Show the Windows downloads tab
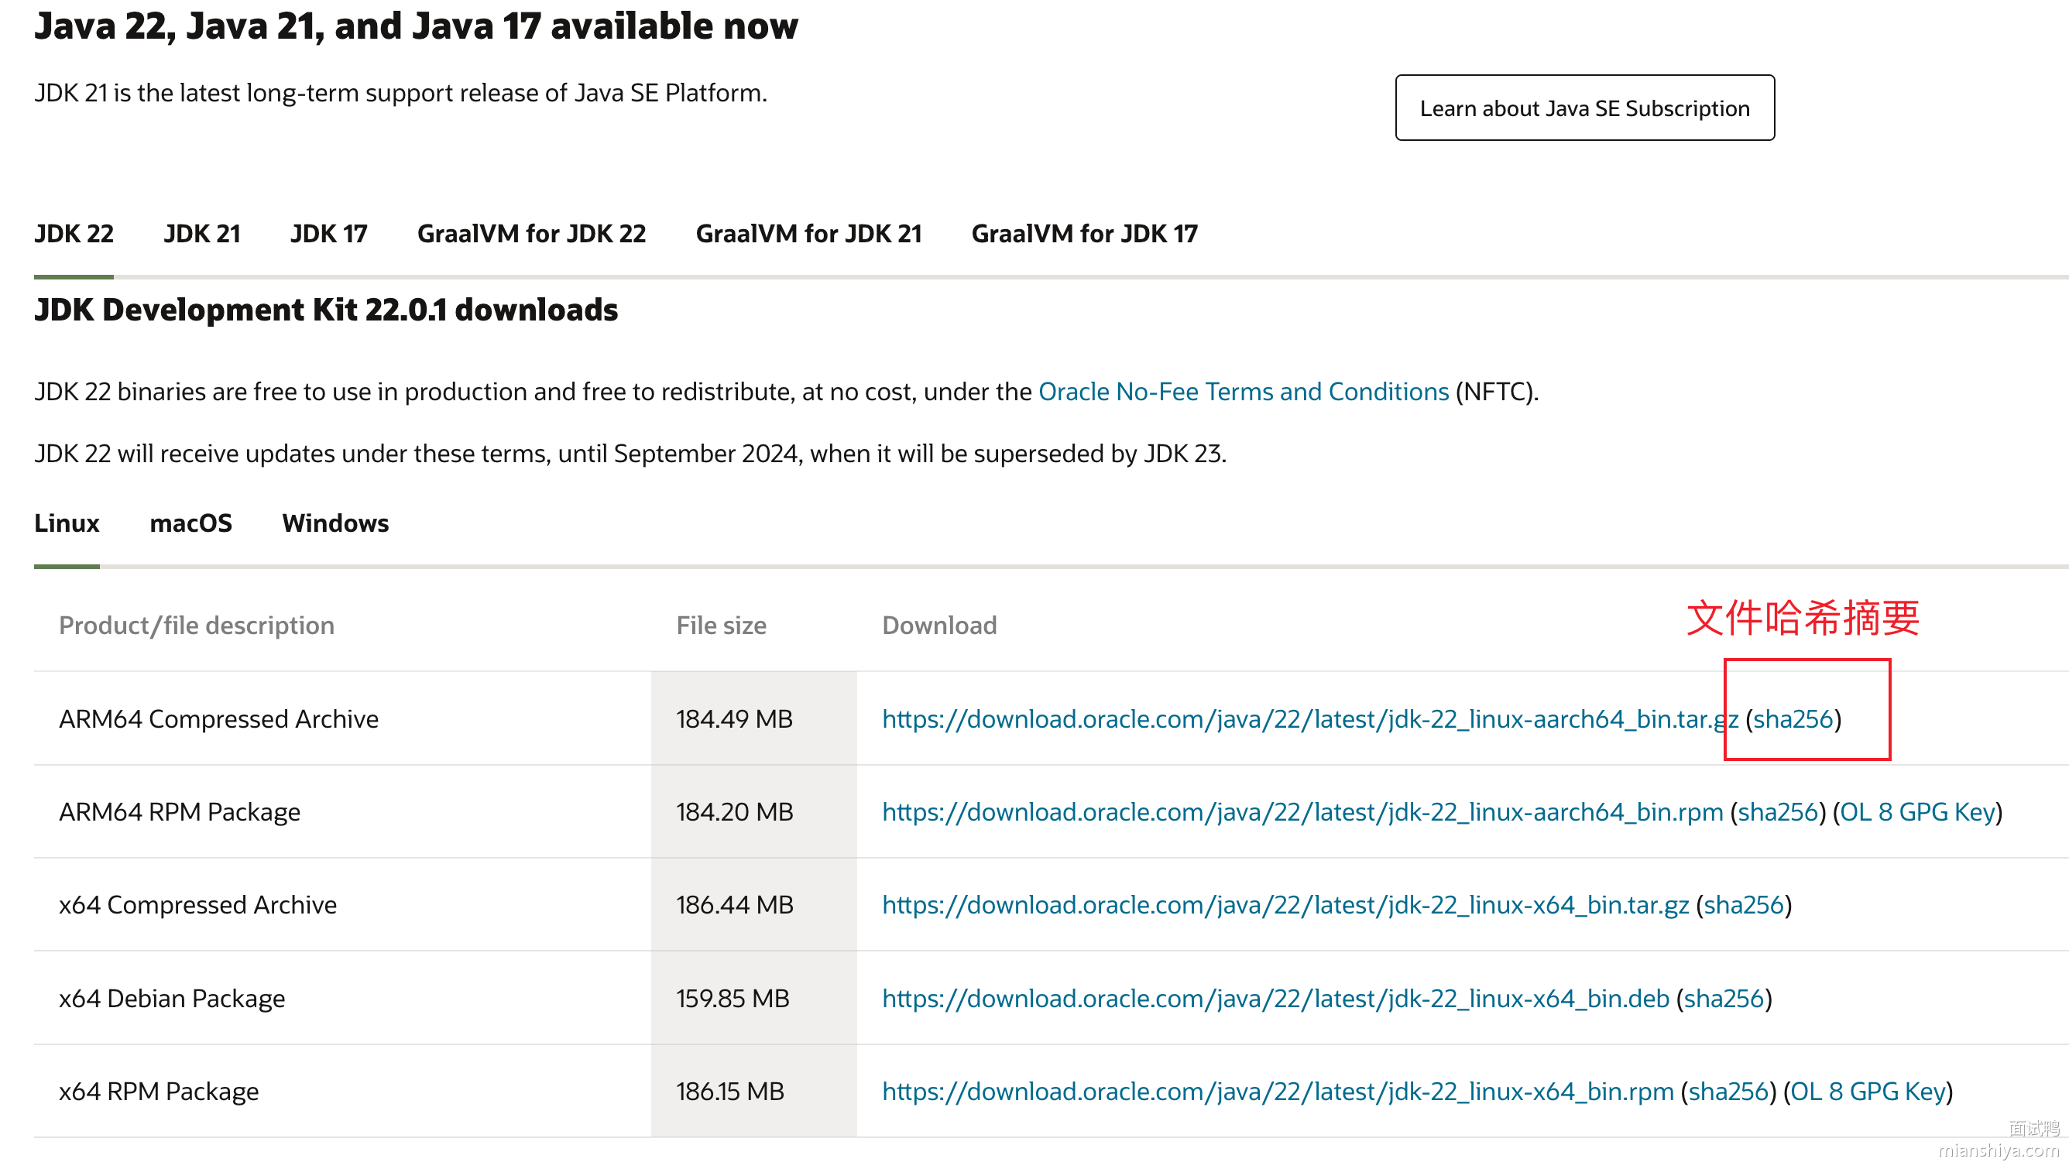The image size is (2069, 1169). 335,523
